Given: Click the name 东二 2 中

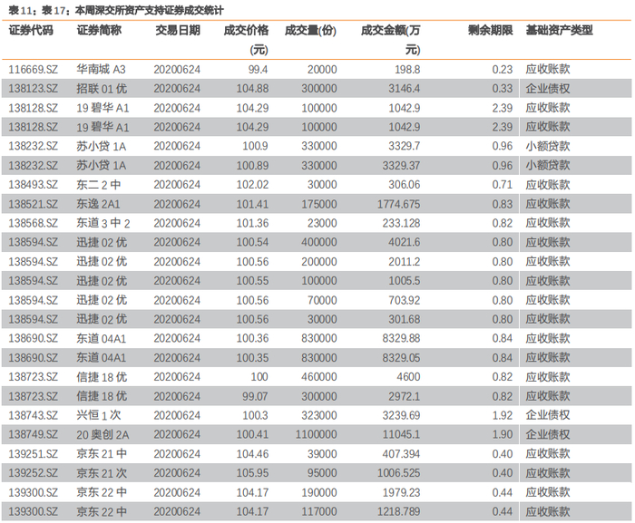Looking at the screenshot, I should [x=99, y=185].
